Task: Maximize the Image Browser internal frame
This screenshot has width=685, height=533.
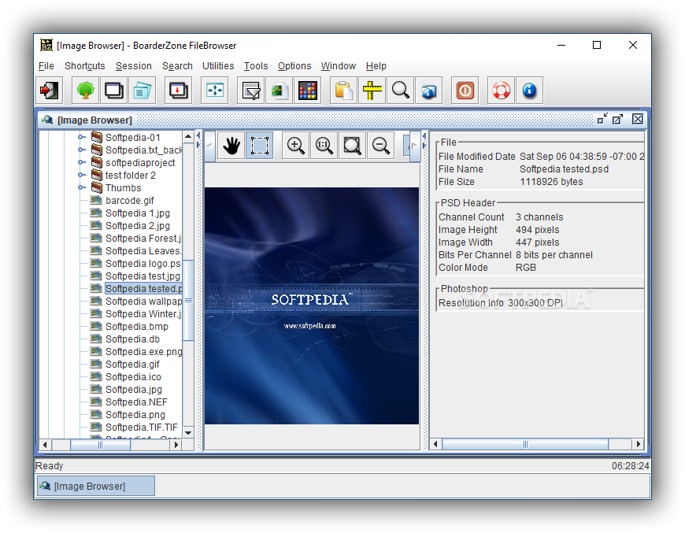Action: [618, 119]
